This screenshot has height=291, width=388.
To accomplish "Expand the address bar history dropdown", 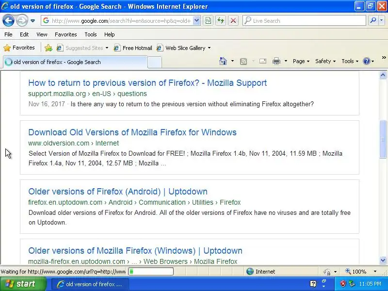I will point(196,21).
